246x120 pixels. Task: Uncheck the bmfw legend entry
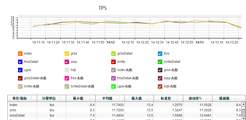[113, 62]
